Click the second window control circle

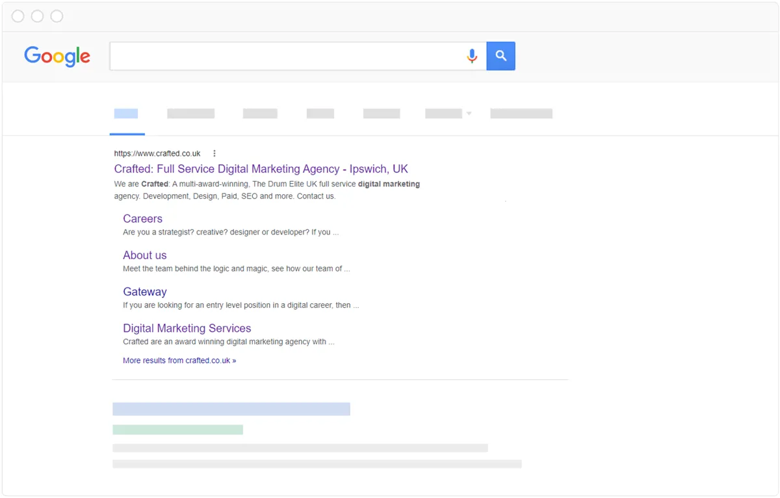tap(37, 16)
